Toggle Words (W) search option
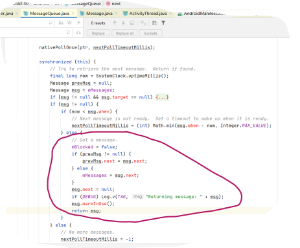 [69, 23]
